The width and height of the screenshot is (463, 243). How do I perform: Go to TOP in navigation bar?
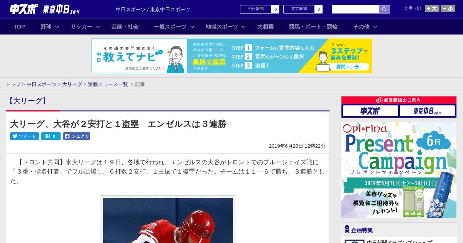pyautogui.click(x=19, y=27)
